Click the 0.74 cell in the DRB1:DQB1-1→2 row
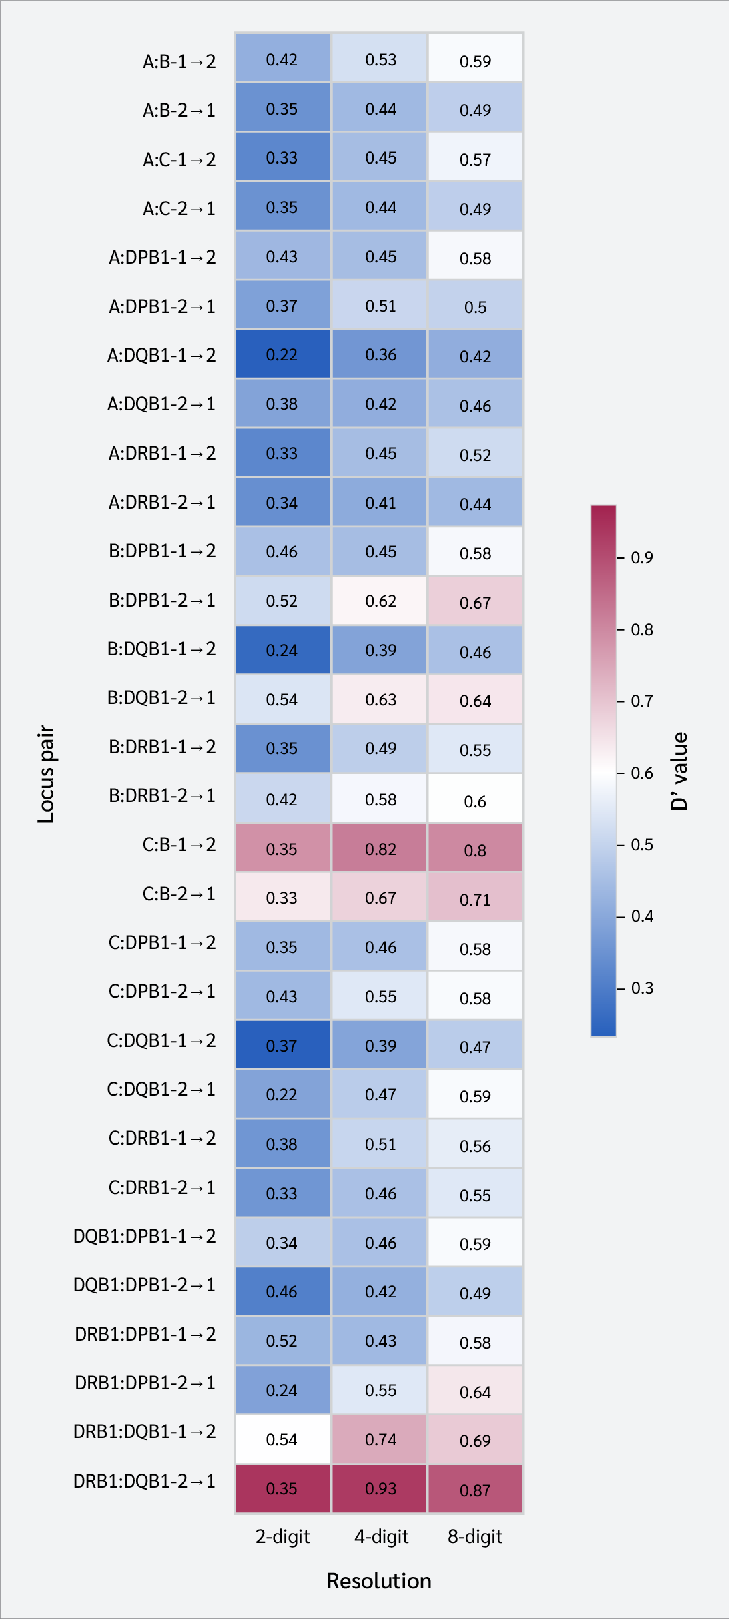 click(380, 1439)
